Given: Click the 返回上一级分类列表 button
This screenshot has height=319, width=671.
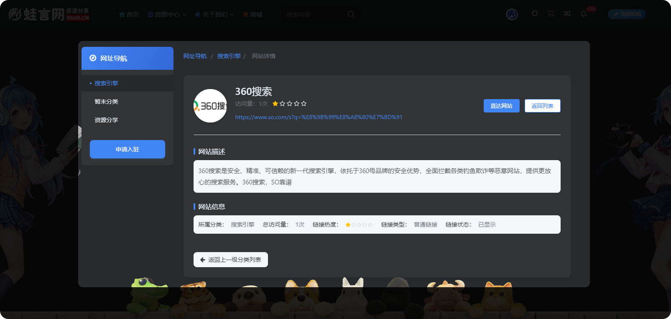Looking at the screenshot, I should (x=231, y=260).
